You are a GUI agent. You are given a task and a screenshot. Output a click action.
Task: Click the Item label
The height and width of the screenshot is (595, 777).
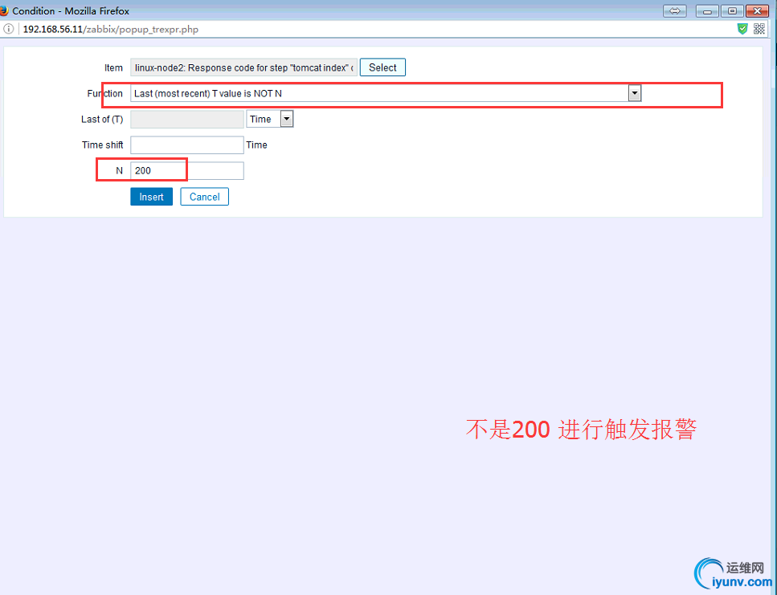click(x=113, y=67)
